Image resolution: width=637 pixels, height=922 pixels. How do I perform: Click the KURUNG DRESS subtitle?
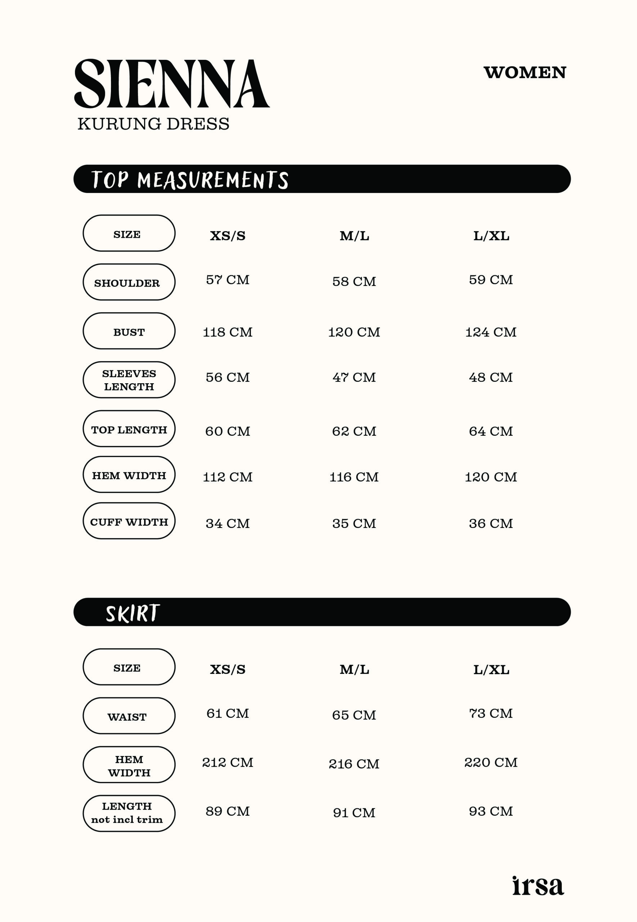153,124
